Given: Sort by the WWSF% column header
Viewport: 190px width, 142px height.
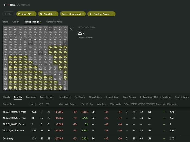Looking at the screenshot, I should pos(151,104).
